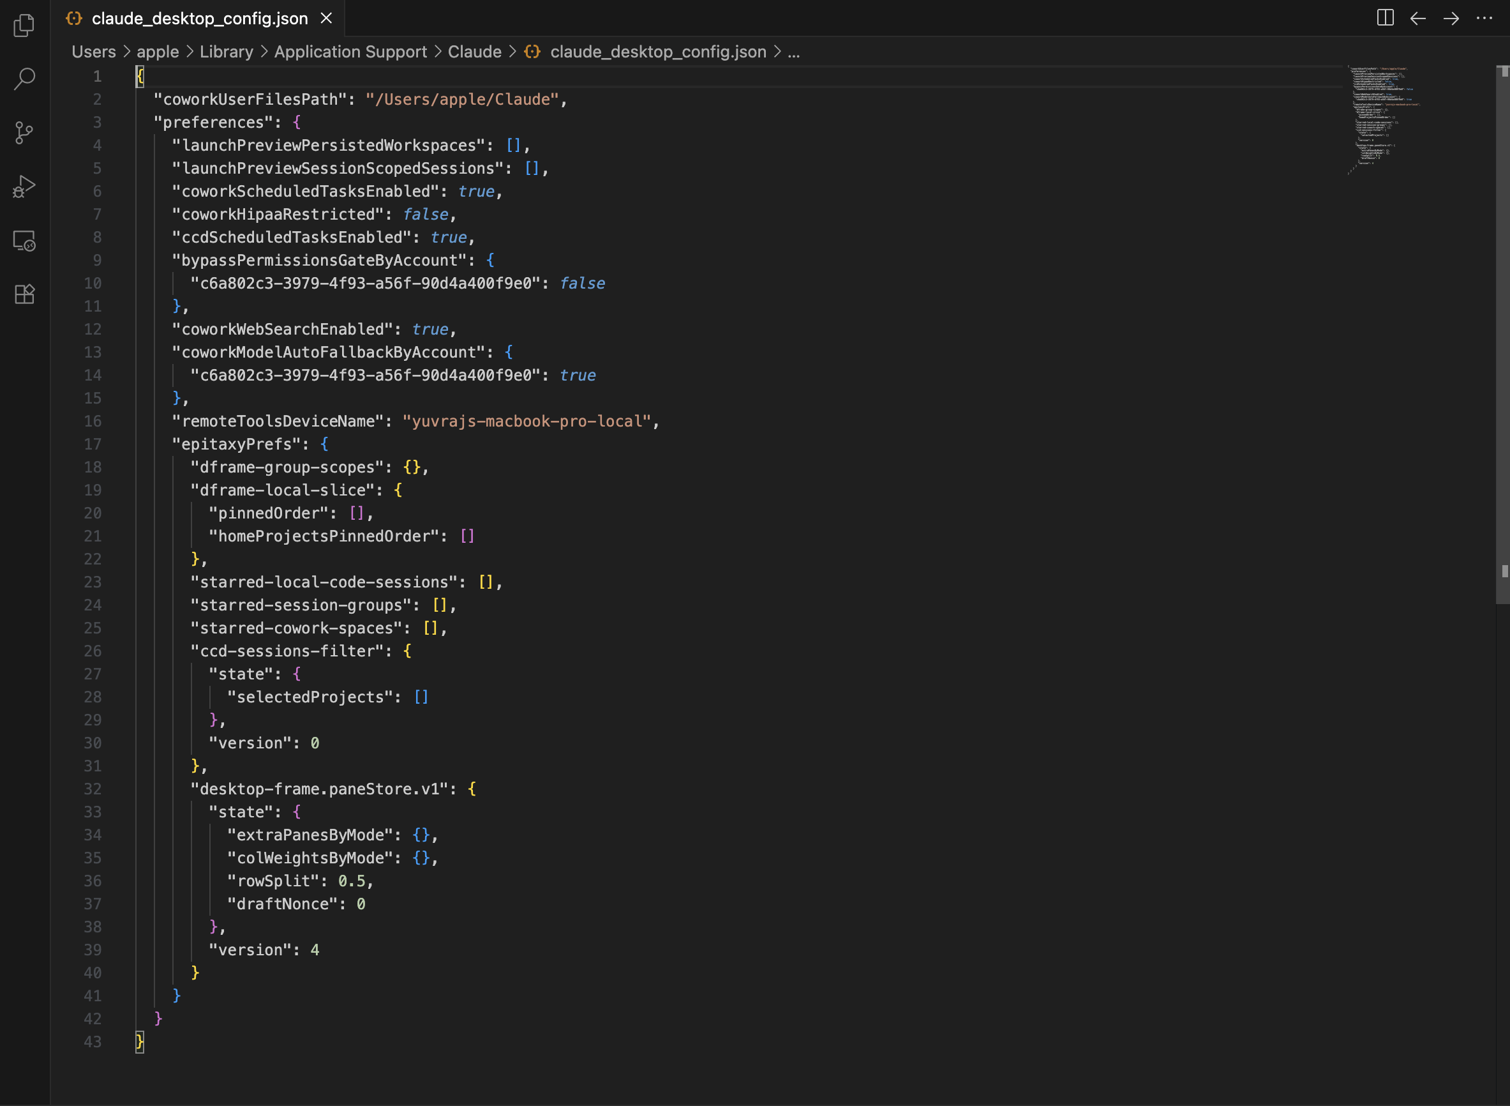The width and height of the screenshot is (1510, 1106).
Task: Click "colWeightsByMode" key
Action: click(310, 858)
